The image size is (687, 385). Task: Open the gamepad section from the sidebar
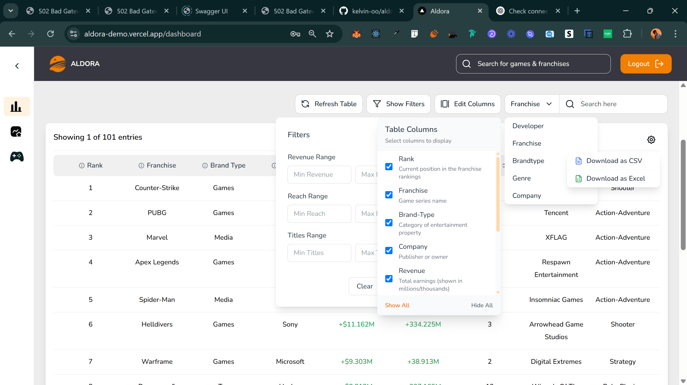pos(16,157)
